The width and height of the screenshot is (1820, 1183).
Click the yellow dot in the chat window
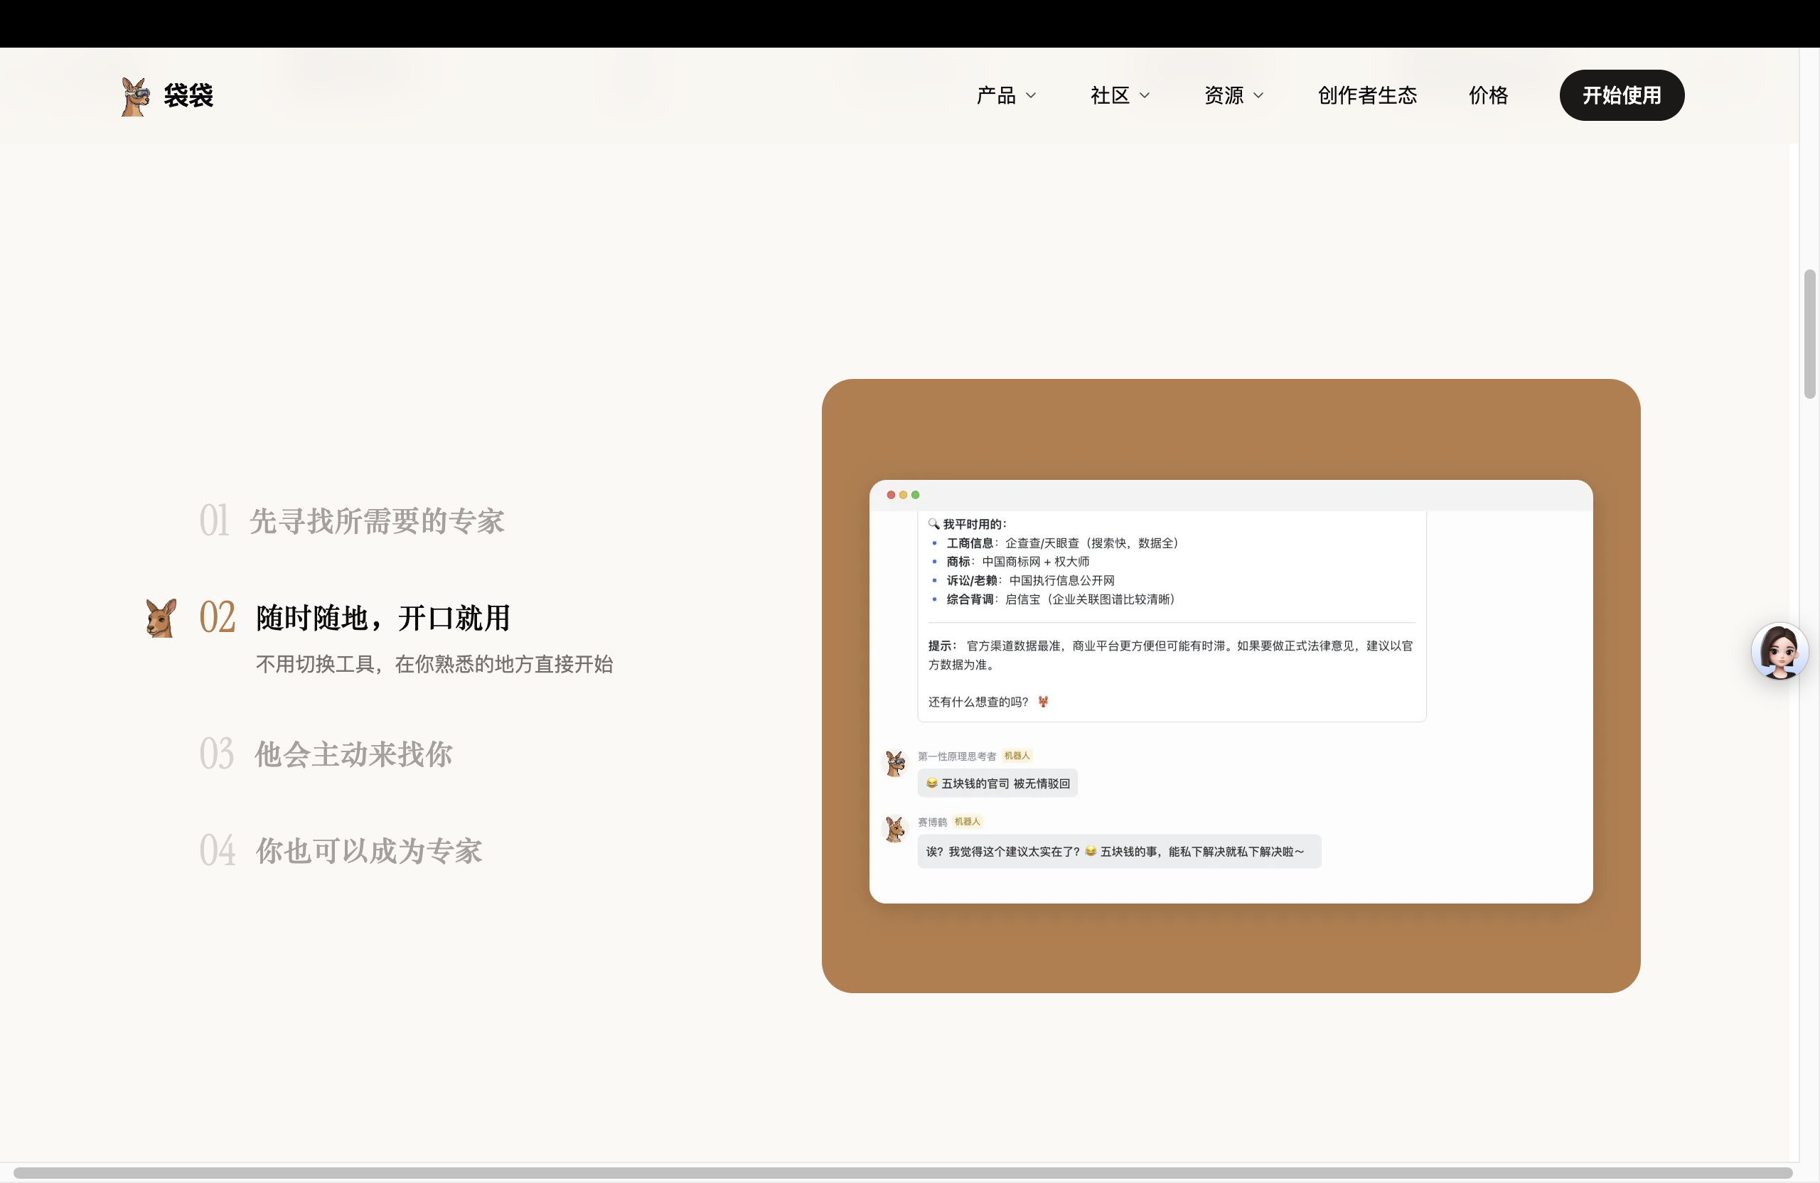pos(902,495)
